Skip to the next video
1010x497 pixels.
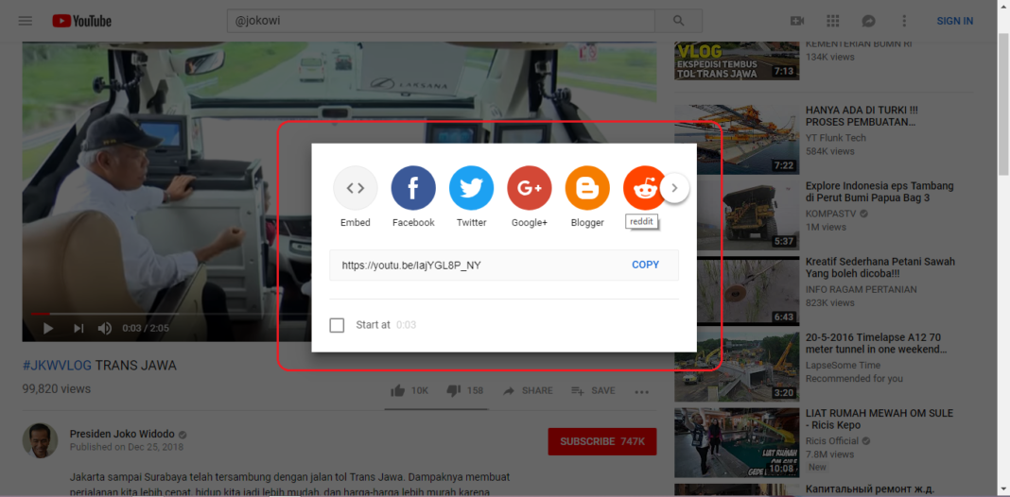tap(78, 328)
